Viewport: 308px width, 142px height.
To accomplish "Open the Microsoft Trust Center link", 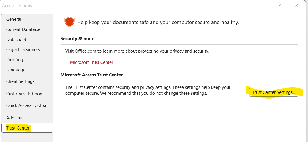I will (91, 62).
